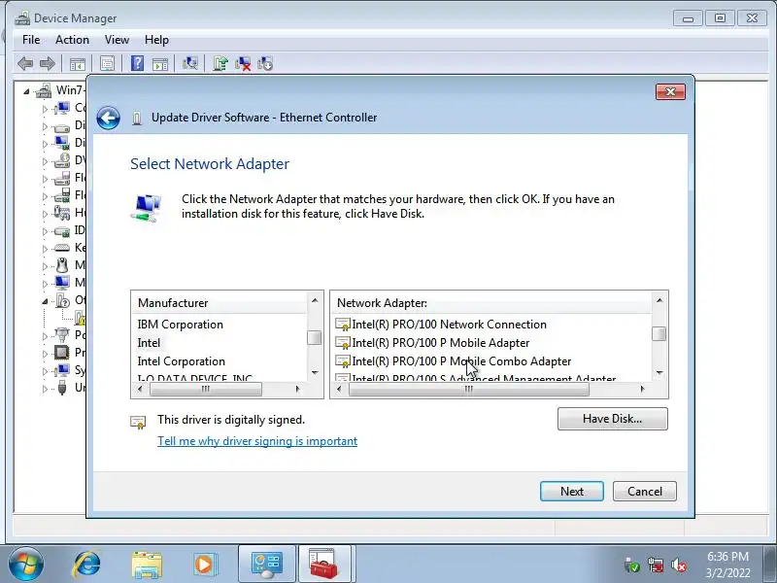Click Uninstall device toolbar icon with red X
777x583 pixels.
coord(243,63)
